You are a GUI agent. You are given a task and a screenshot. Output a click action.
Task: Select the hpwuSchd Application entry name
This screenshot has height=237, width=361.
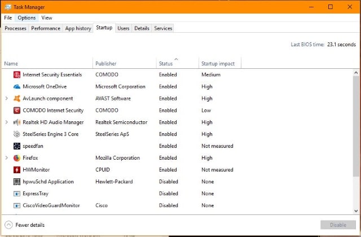coord(48,182)
